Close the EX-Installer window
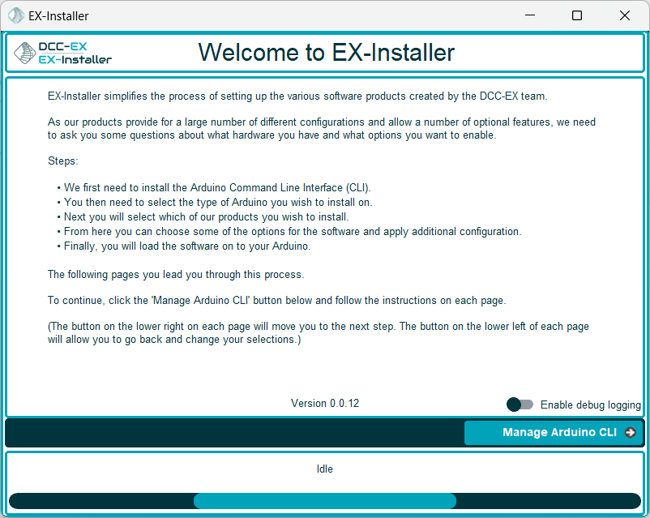Viewport: 650px width, 518px height. tap(625, 15)
